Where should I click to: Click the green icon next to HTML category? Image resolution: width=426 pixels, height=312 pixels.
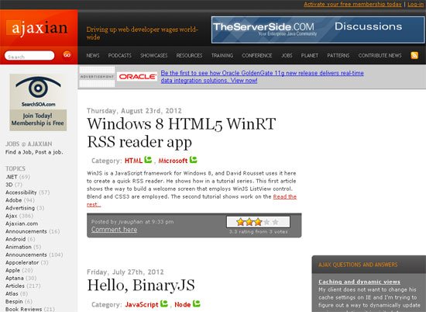(x=148, y=160)
